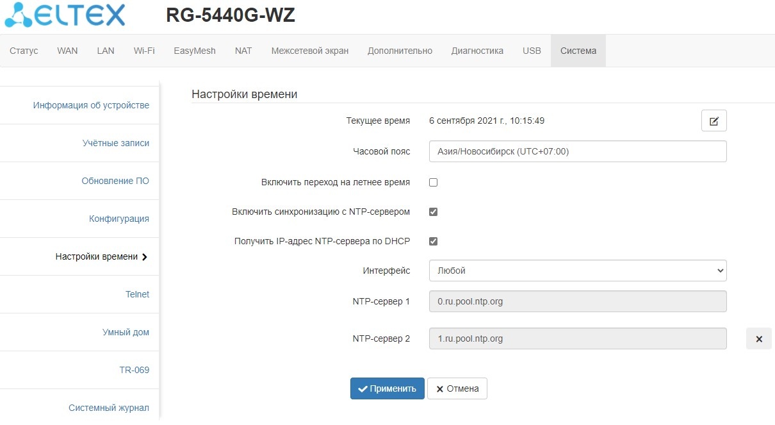The width and height of the screenshot is (775, 425).
Task: Open the Интерфейс dropdown
Action: pos(577,271)
